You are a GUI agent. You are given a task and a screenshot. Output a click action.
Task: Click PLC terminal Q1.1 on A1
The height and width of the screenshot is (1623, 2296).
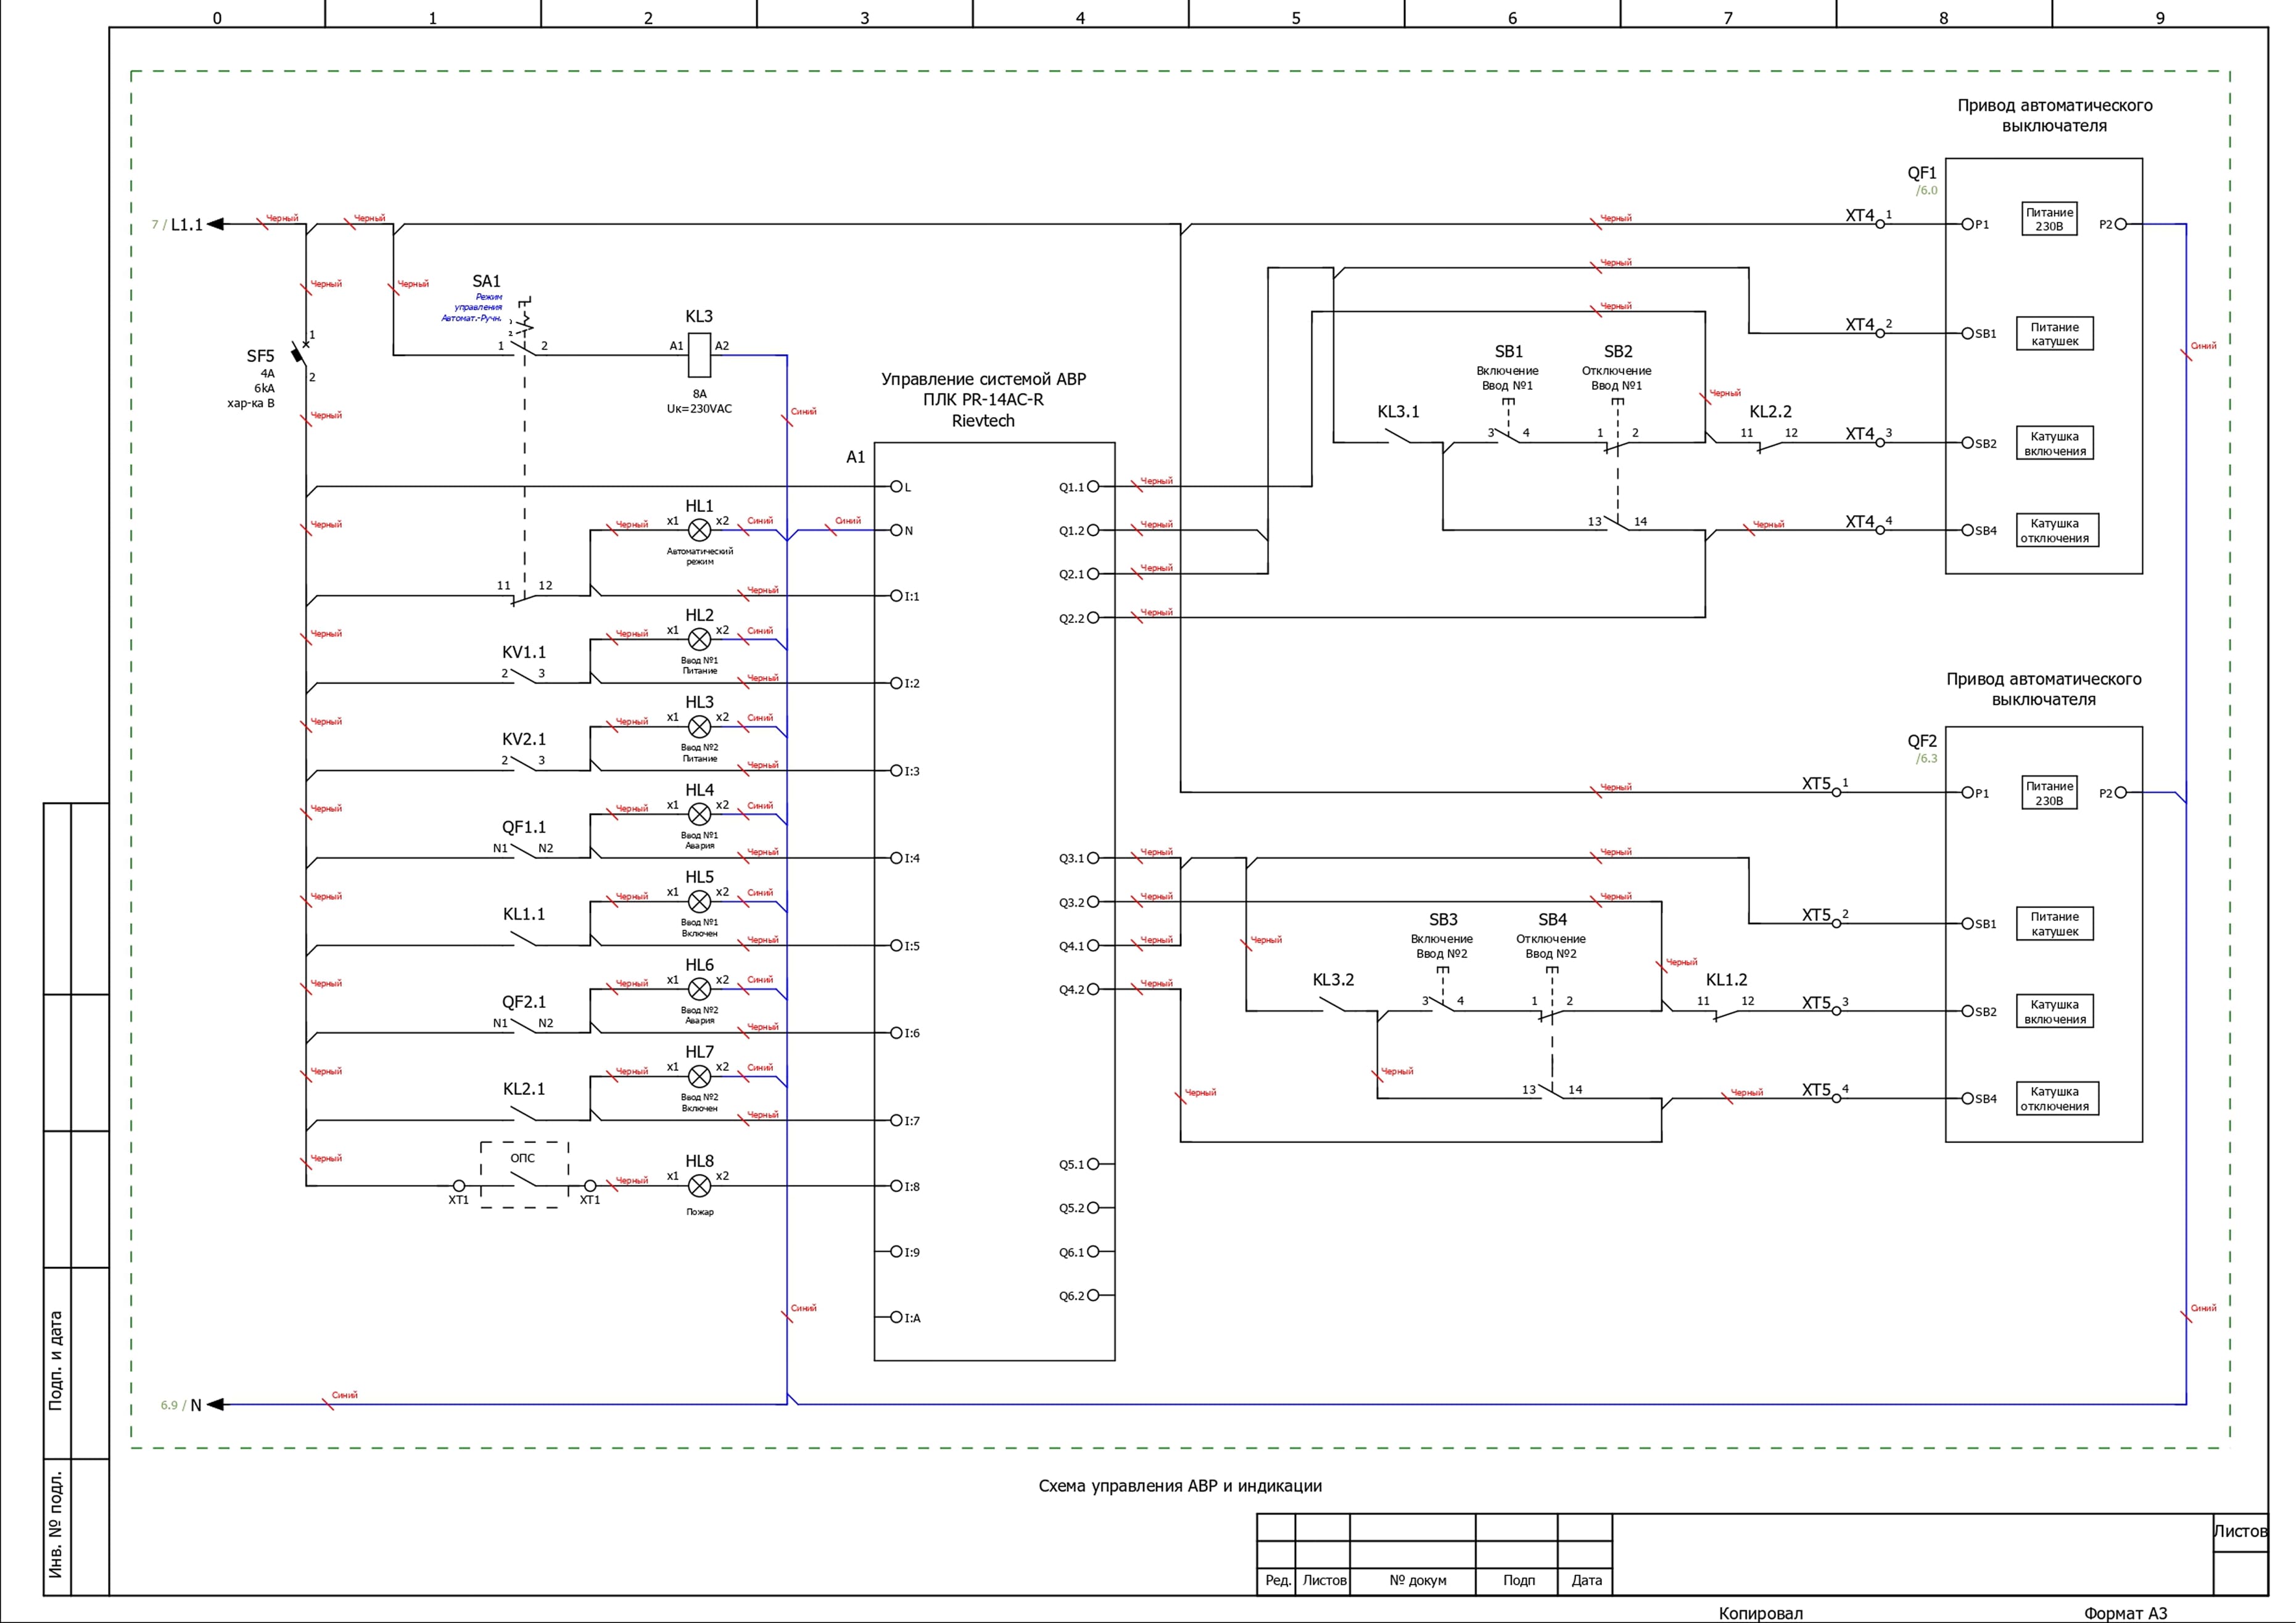coord(1093,487)
